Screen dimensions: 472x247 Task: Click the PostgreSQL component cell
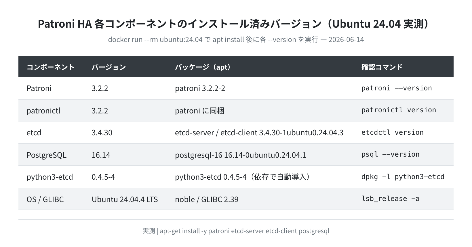click(47, 155)
